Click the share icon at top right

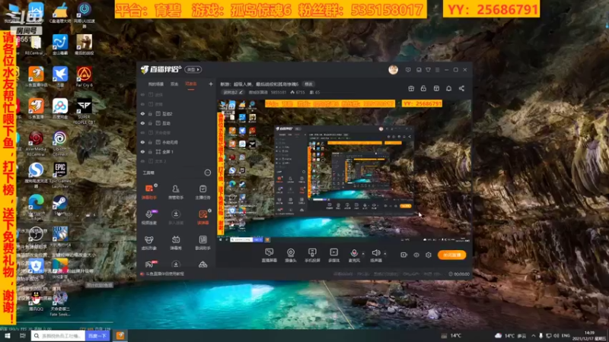tap(461, 88)
